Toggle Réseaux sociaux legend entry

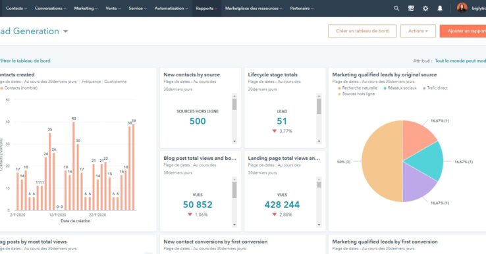(x=400, y=88)
